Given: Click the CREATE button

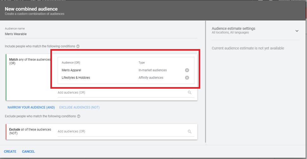Looking at the screenshot, I should [x=10, y=152].
